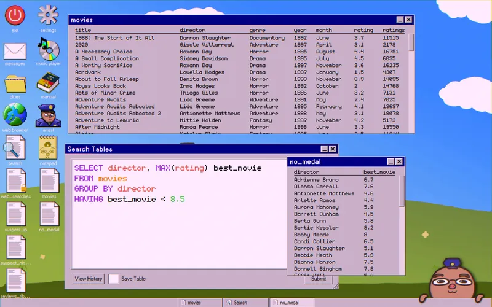Click the director column header in movies
492x307 pixels.
tap(192, 30)
